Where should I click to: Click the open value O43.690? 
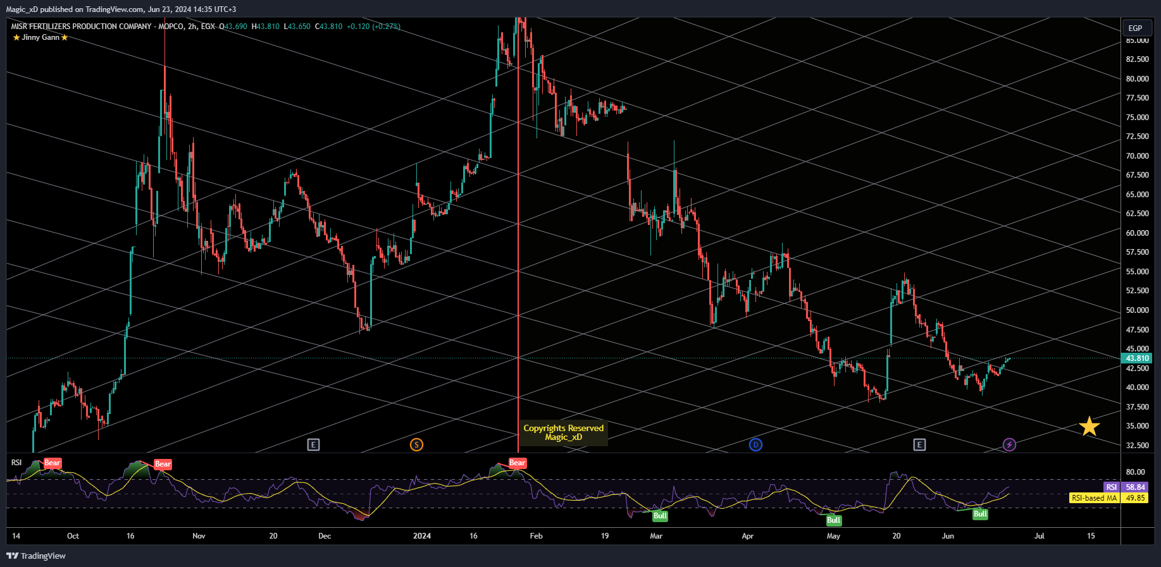coord(233,27)
